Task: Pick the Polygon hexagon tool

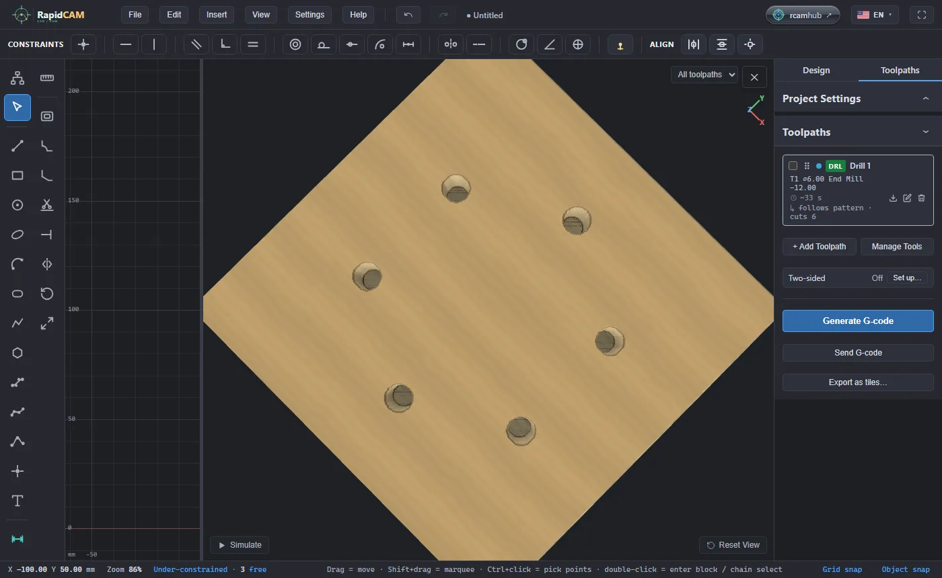Action: tap(17, 353)
